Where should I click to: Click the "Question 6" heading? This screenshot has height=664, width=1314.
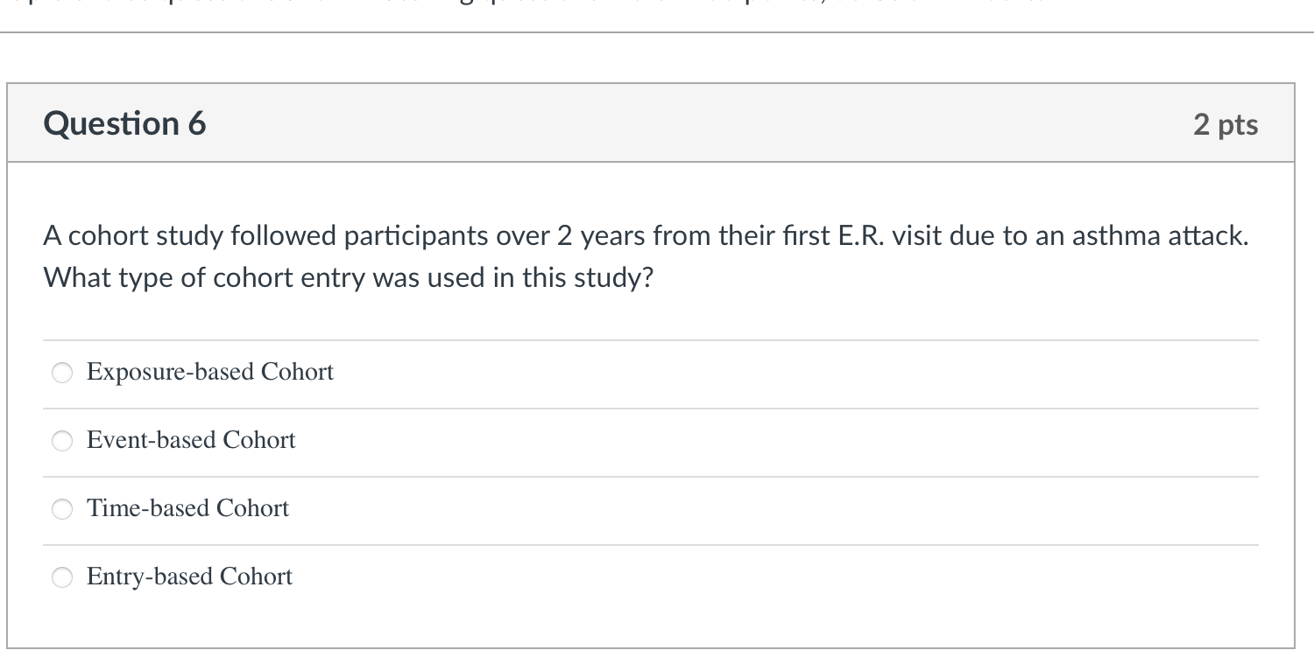[x=124, y=124]
